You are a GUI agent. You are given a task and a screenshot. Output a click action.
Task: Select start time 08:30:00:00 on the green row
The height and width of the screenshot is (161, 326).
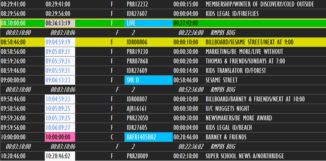13,23
